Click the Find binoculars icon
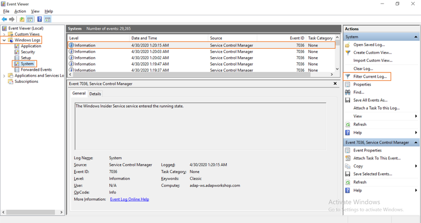This screenshot has height=223, width=421. [x=348, y=92]
